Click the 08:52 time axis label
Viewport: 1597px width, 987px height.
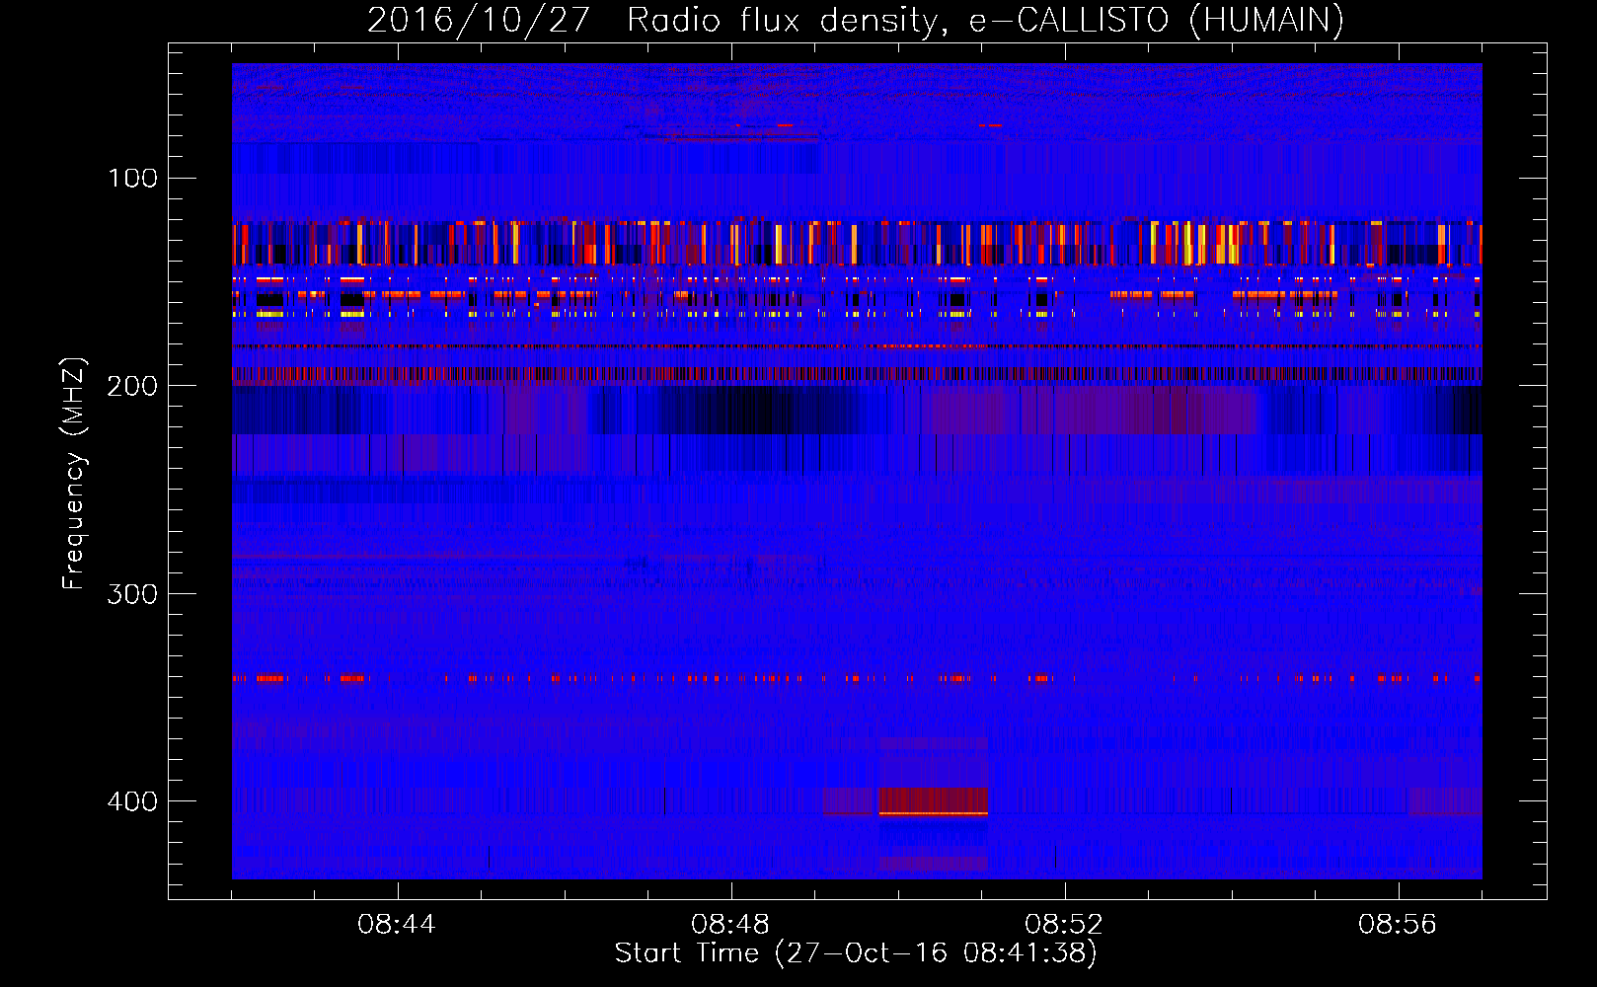pyautogui.click(x=1064, y=925)
